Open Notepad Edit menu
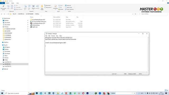Viewport: 169px width, 95px height. (49, 36)
